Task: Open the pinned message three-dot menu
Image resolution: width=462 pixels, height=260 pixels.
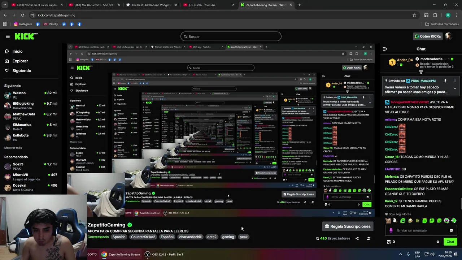Action: coord(455,81)
